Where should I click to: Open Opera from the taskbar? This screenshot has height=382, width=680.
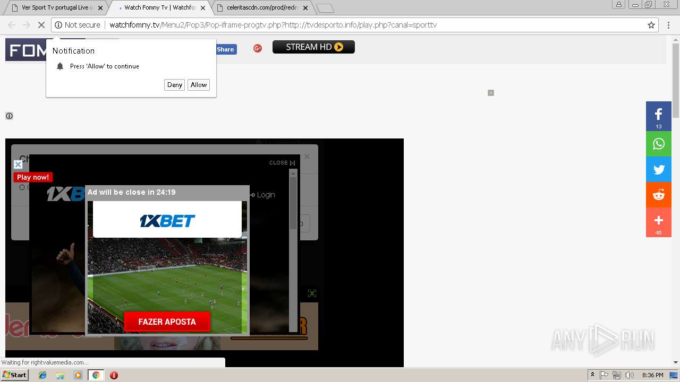114,375
